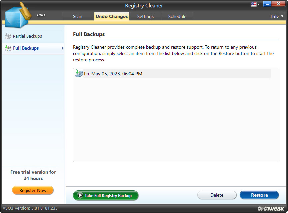Image resolution: width=288 pixels, height=213 pixels.
Task: Switch to the Settings tab
Action: tap(145, 16)
